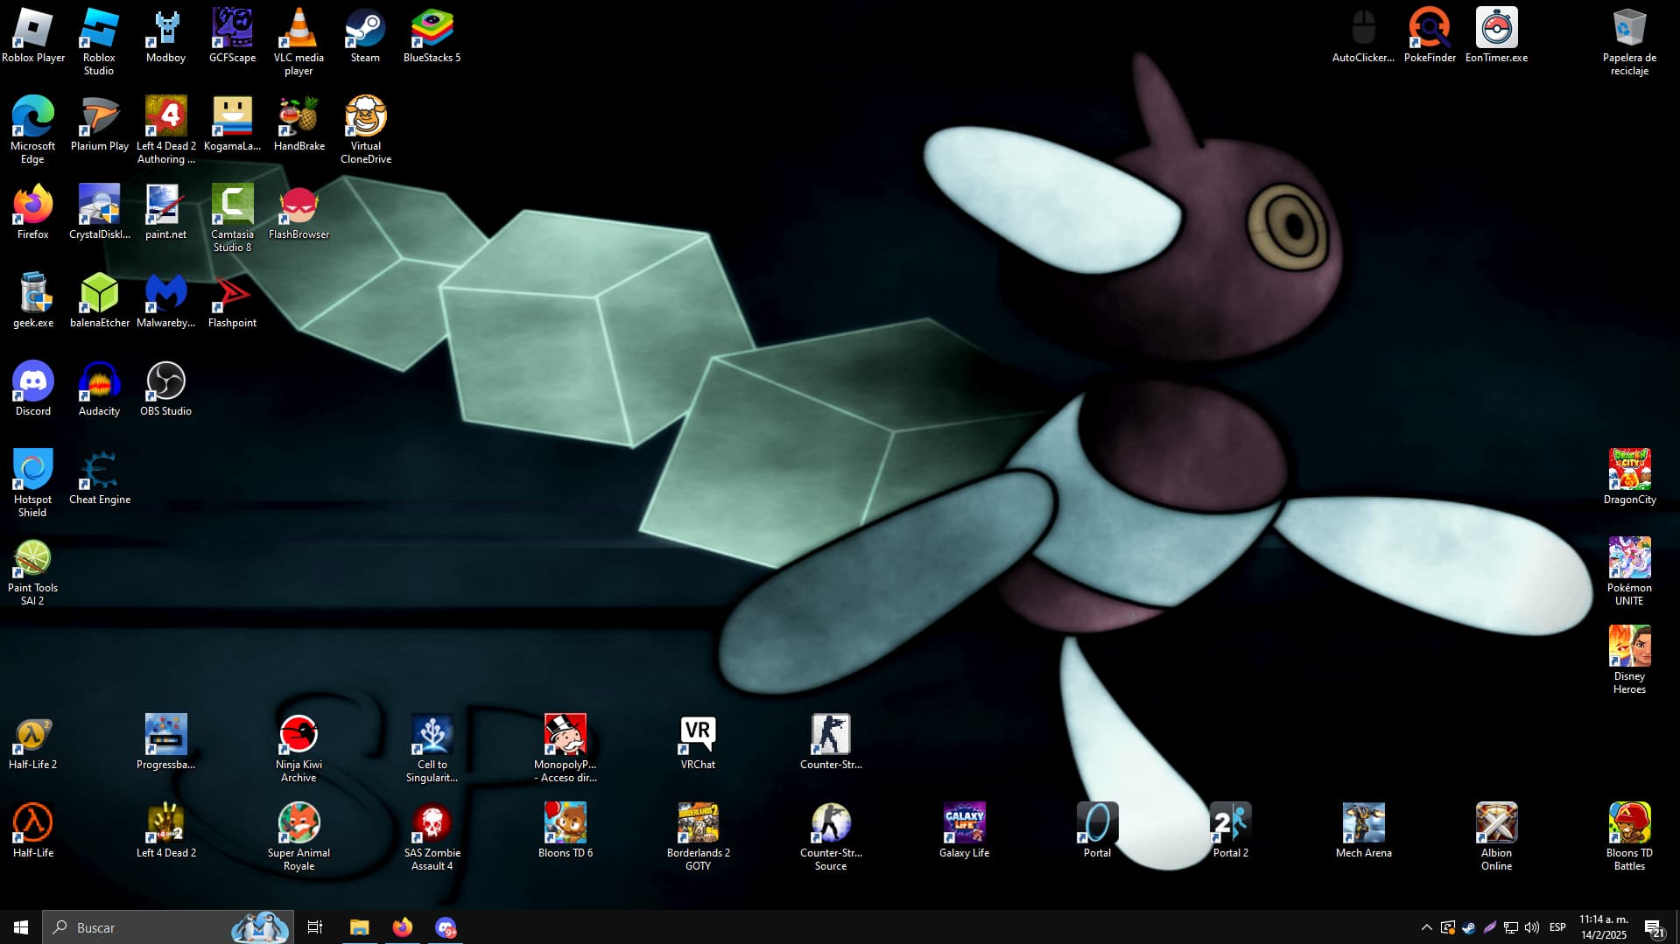The height and width of the screenshot is (944, 1680).
Task: Show hidden system tray icons
Action: (x=1426, y=927)
